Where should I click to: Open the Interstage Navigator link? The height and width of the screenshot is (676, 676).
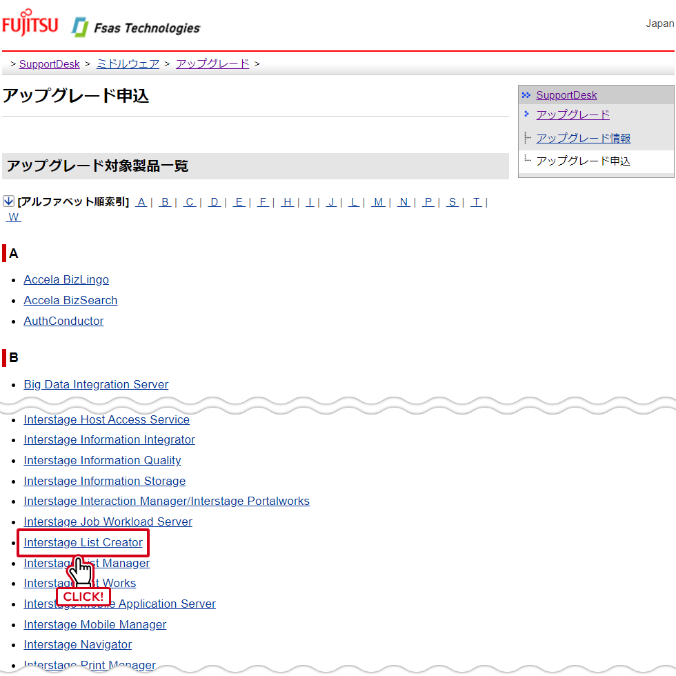point(78,644)
